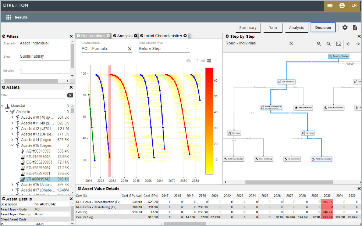Open the apps grid beside Results

point(8,17)
